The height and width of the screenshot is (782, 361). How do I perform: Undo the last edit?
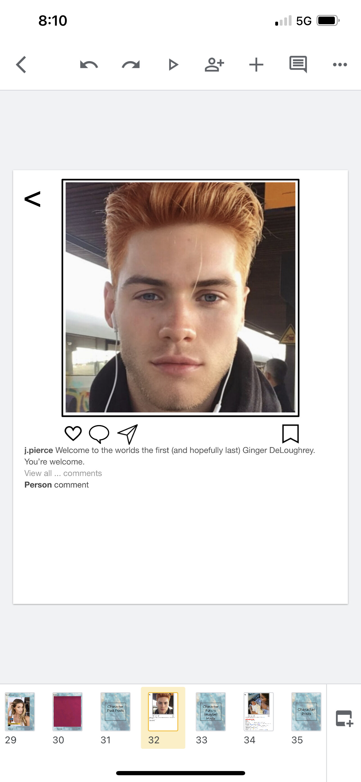point(89,65)
